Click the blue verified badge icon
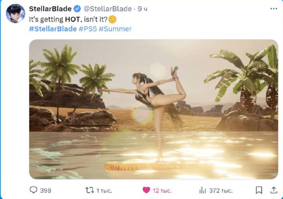This screenshot has height=199, width=283. click(x=77, y=9)
